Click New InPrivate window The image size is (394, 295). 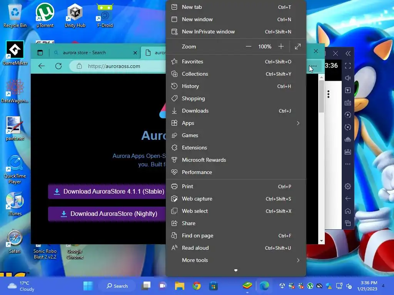236,31
